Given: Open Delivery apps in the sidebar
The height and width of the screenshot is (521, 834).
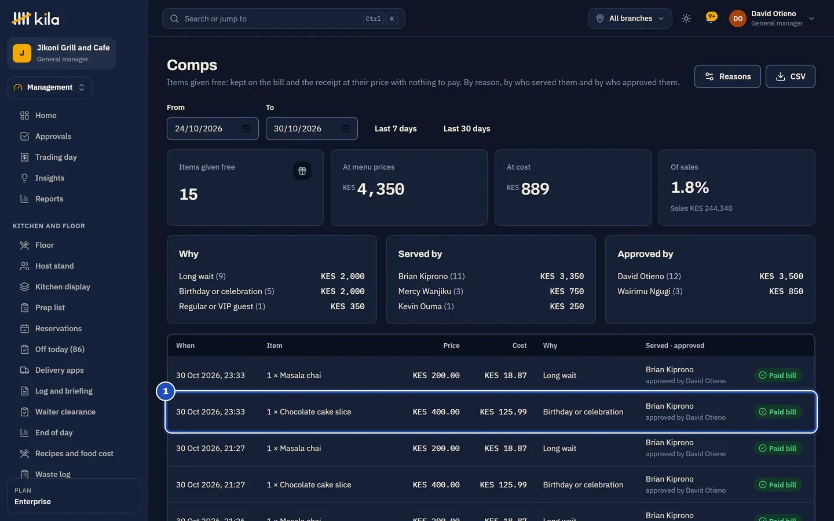Looking at the screenshot, I should 59,370.
